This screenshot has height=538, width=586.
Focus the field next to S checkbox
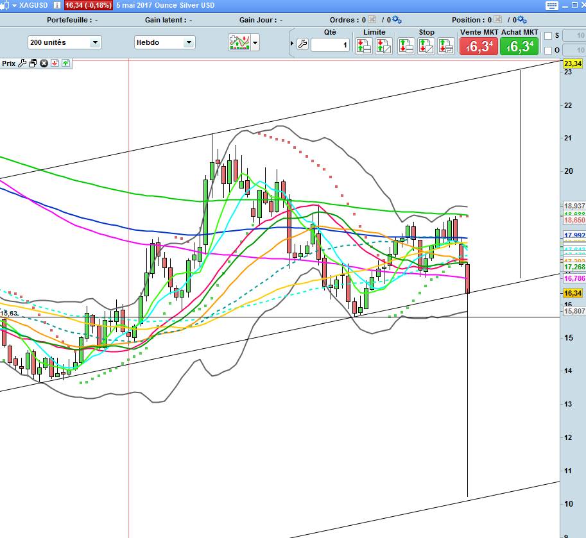pos(574,35)
